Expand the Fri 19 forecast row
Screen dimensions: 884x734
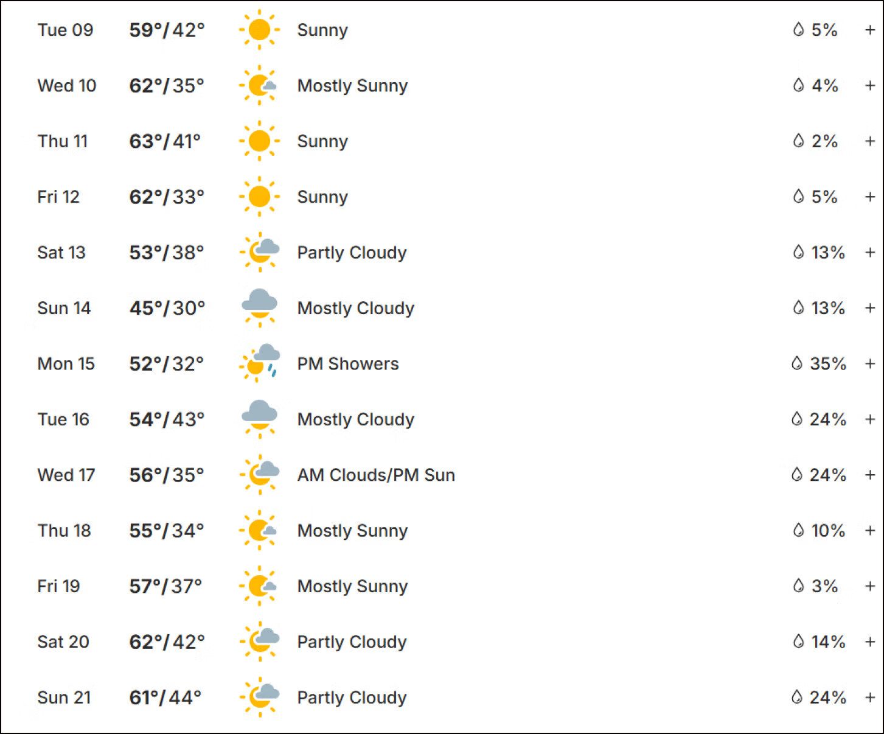(870, 586)
